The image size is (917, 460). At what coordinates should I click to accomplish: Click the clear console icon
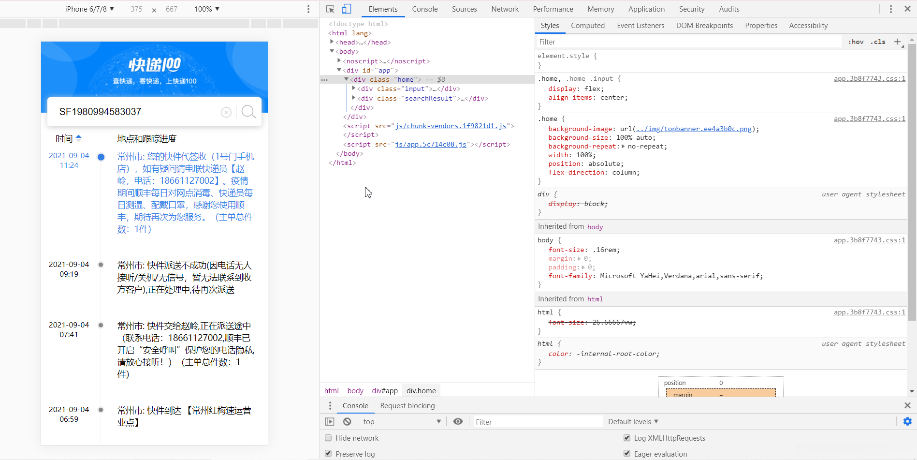click(347, 422)
